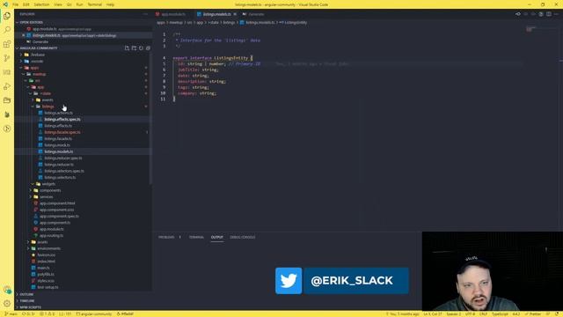Open listings.facade.spec.ts in file tree
Image resolution: width=563 pixels, height=317 pixels.
click(x=62, y=132)
